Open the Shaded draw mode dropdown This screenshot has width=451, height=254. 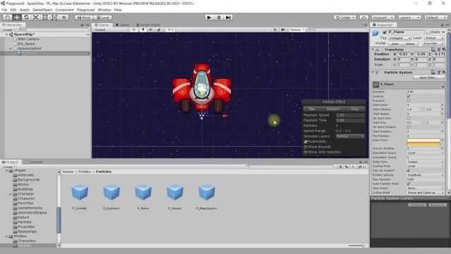tap(111, 30)
